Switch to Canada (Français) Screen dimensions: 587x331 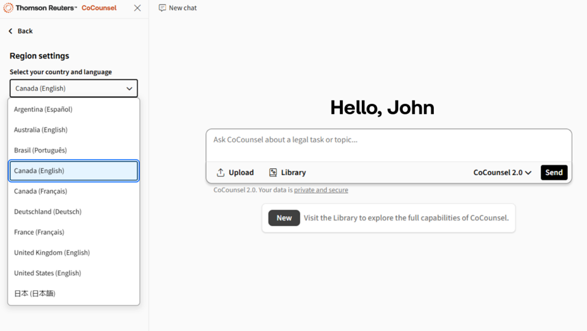click(x=40, y=191)
